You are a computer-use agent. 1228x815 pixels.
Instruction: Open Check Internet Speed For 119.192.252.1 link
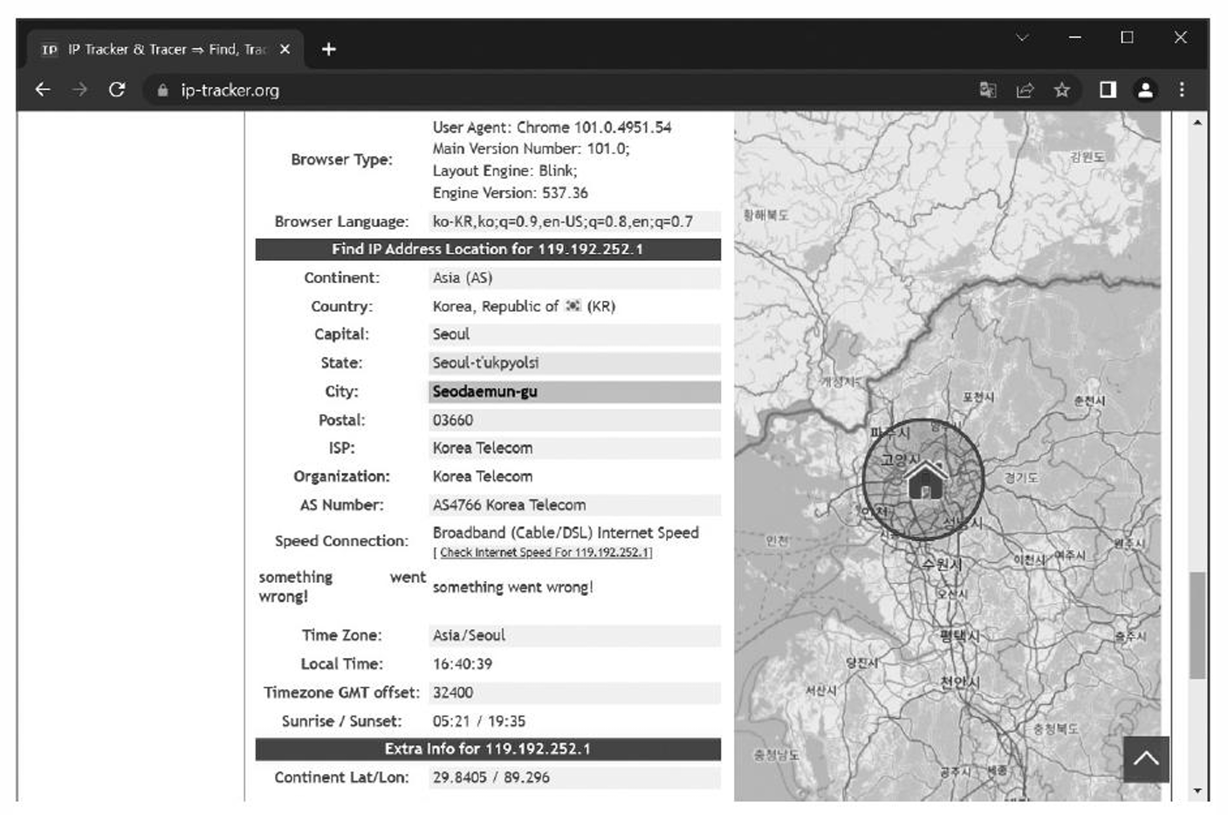(545, 552)
